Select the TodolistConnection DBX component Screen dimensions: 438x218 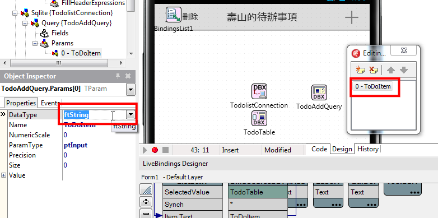pos(259,91)
